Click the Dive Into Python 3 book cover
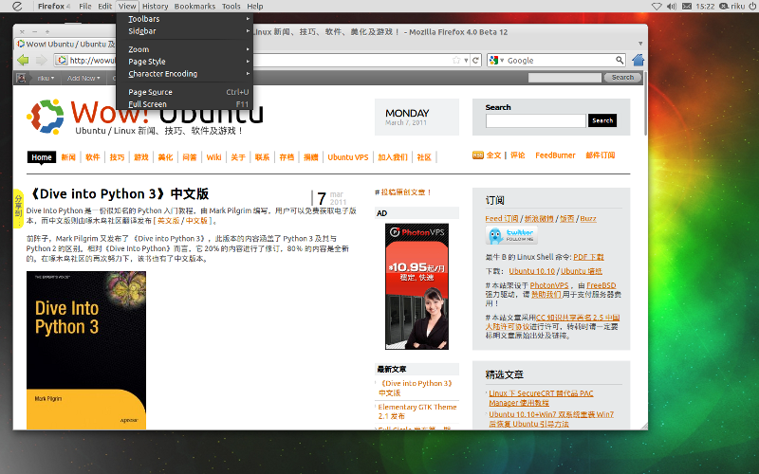This screenshot has height=474, width=759. [x=86, y=350]
